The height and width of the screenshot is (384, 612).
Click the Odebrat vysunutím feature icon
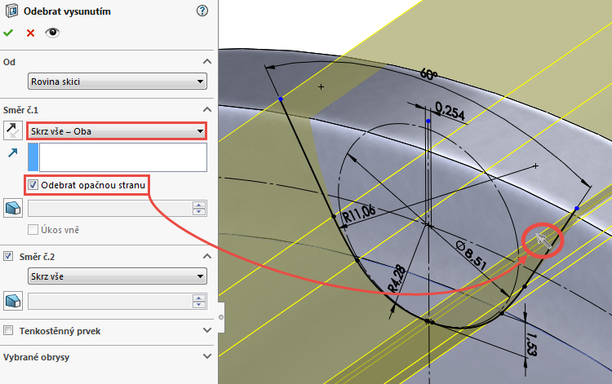pyautogui.click(x=11, y=11)
